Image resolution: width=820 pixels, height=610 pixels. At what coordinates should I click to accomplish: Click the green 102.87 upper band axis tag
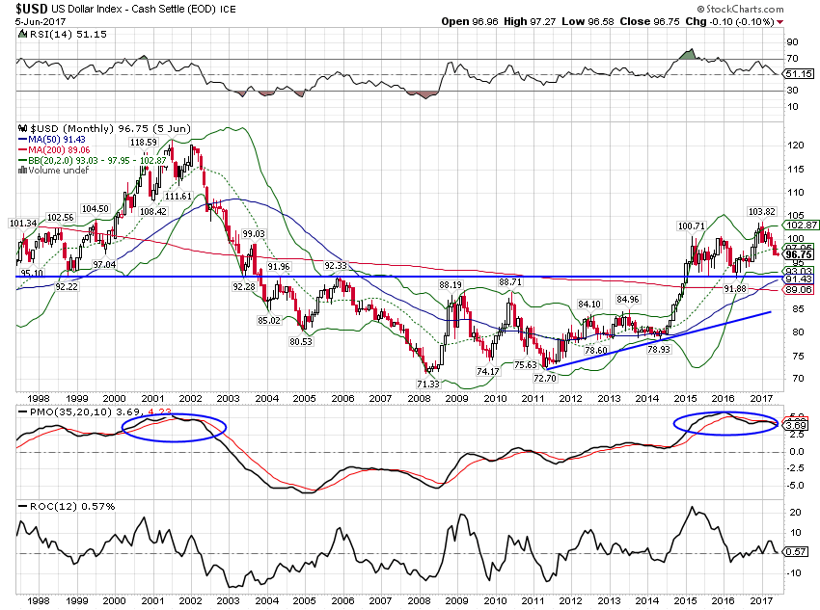point(802,225)
